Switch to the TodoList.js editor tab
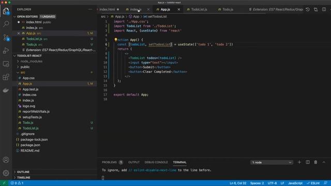 tap(199, 9)
